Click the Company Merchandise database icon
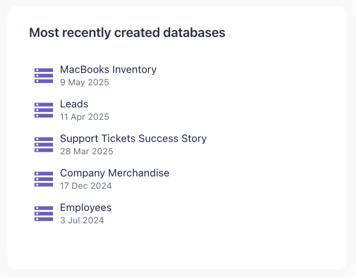356x277 pixels. (x=44, y=179)
